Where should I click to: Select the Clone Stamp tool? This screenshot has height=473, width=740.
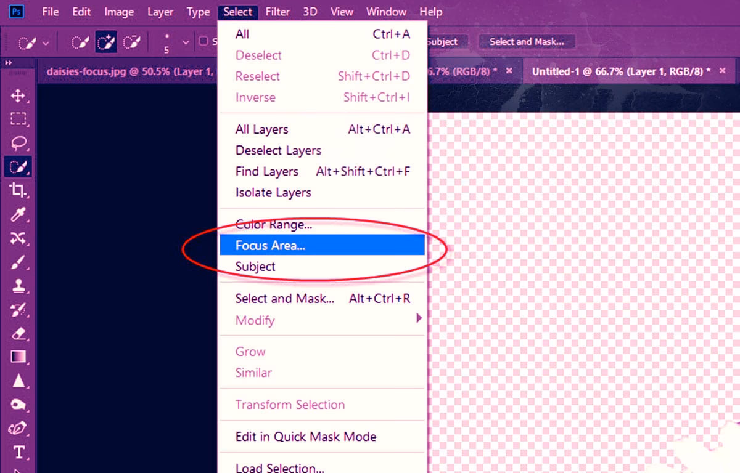click(x=18, y=286)
